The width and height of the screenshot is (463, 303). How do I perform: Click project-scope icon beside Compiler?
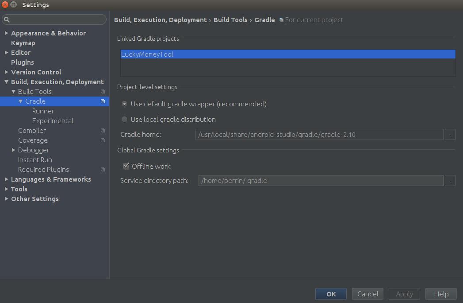click(103, 131)
